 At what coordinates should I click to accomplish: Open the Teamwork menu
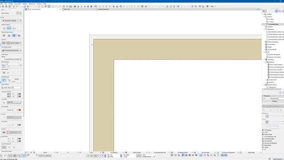[x=32, y=4]
